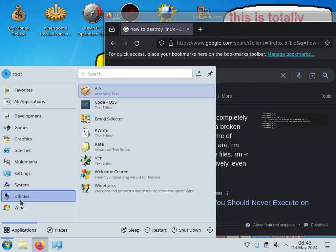
Task: Click the Windows-style start button
Action: coord(7,245)
